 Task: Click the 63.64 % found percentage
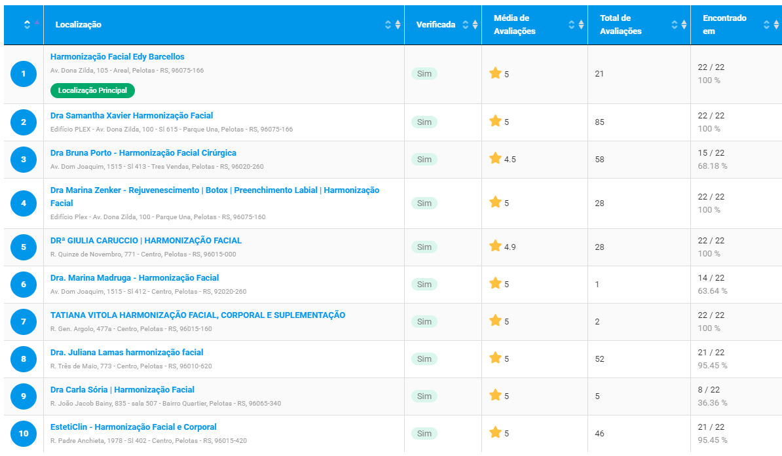click(713, 291)
